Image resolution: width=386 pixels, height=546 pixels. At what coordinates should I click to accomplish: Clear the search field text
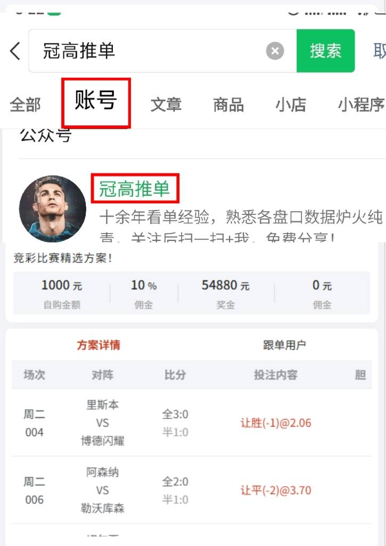275,51
